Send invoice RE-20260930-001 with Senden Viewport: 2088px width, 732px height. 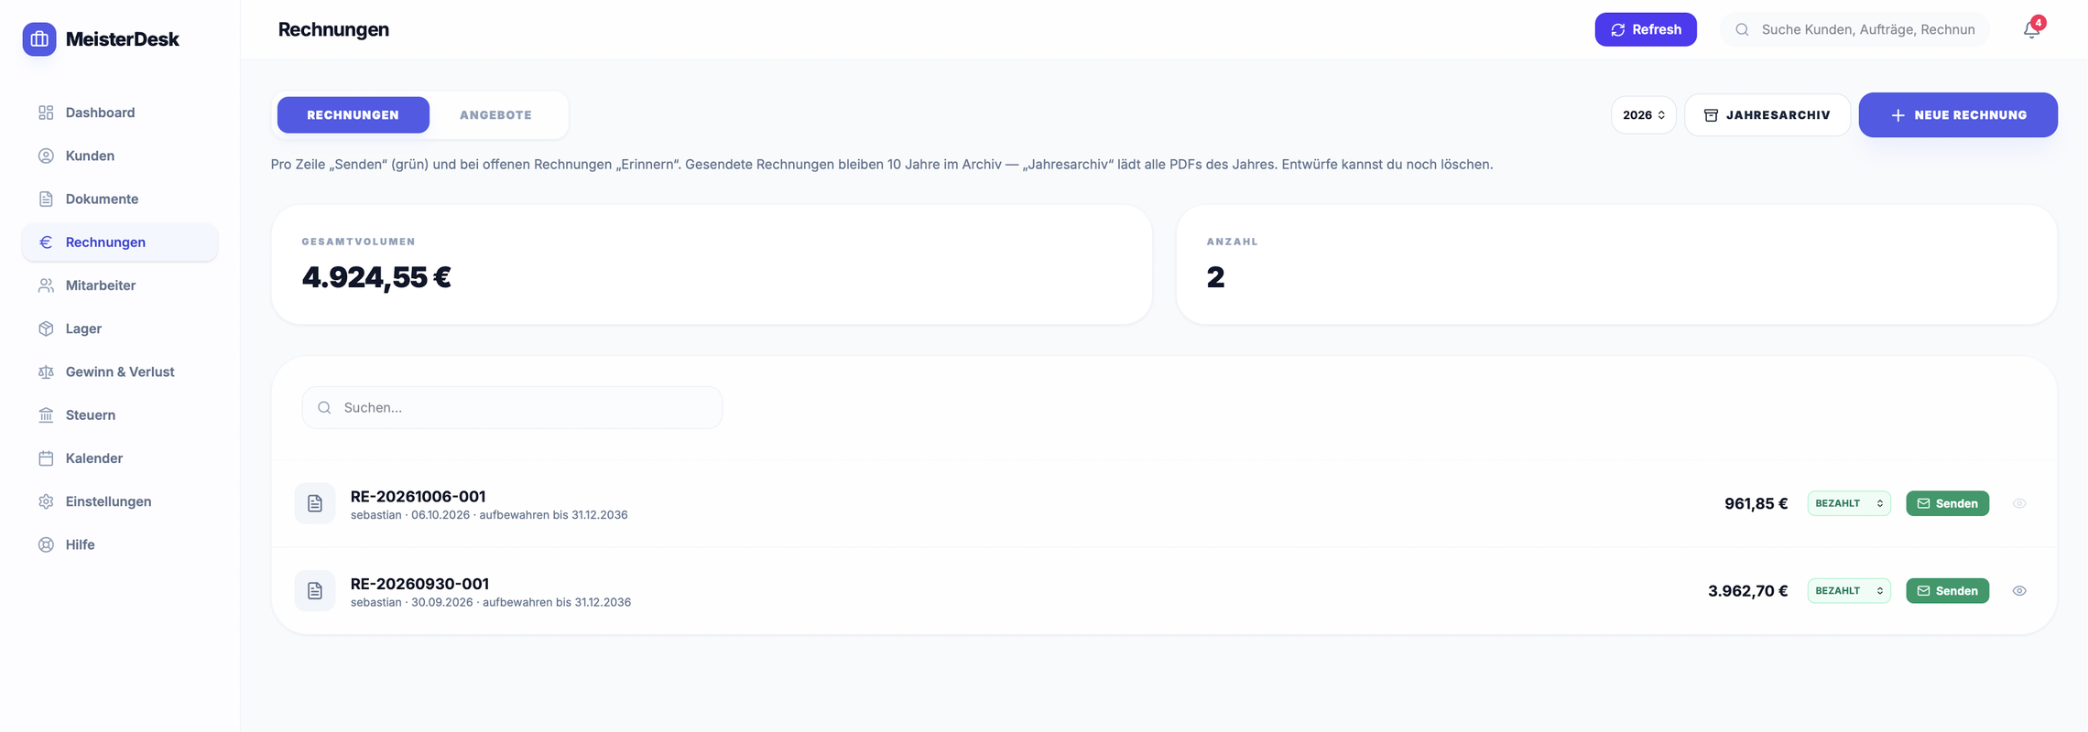(x=1948, y=591)
